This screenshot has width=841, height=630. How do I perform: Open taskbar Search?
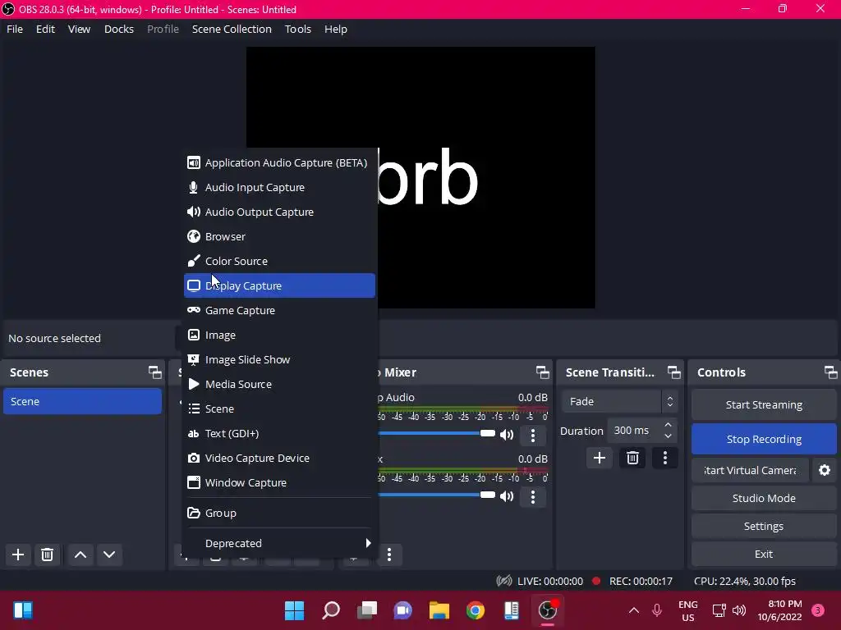coord(330,610)
